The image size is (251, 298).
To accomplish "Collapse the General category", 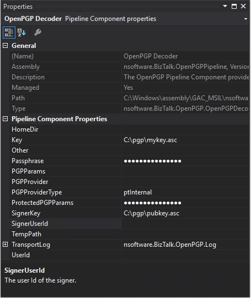I will 6,46.
